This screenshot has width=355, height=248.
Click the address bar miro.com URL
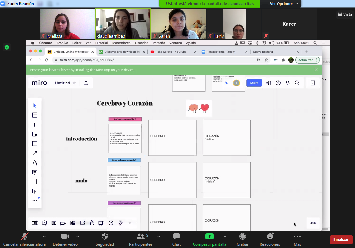point(87,60)
